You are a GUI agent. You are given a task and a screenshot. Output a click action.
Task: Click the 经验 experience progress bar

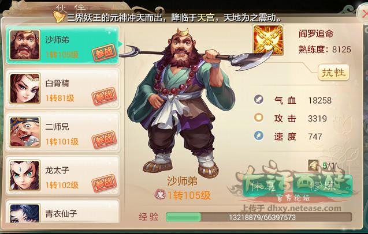pos(259,217)
